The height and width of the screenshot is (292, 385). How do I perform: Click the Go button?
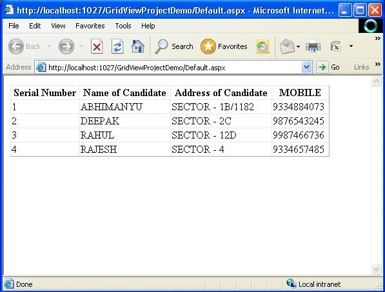[328, 67]
